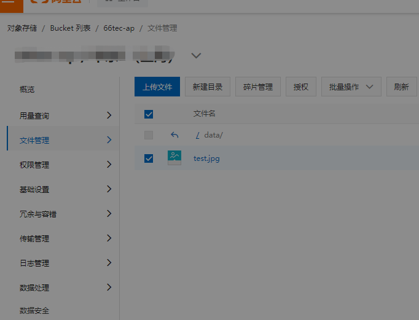
Task: Click the 文件名 column header
Action: (x=204, y=114)
